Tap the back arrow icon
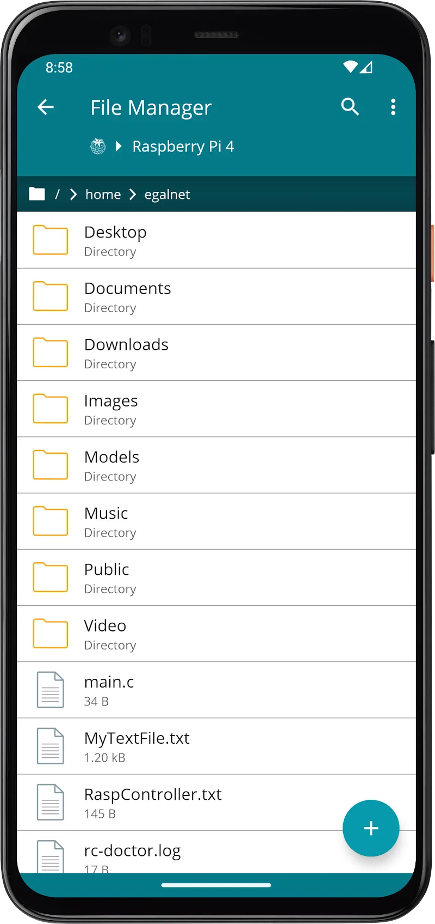 coord(46,107)
